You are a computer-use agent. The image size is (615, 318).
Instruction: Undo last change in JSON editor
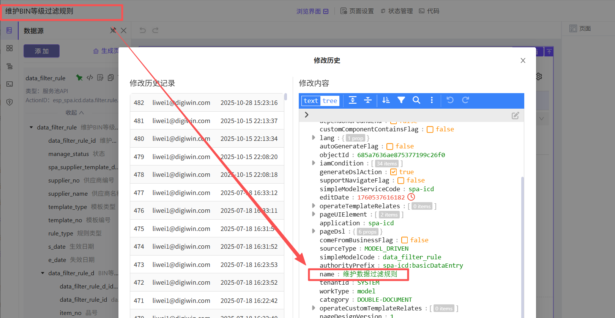coord(450,100)
